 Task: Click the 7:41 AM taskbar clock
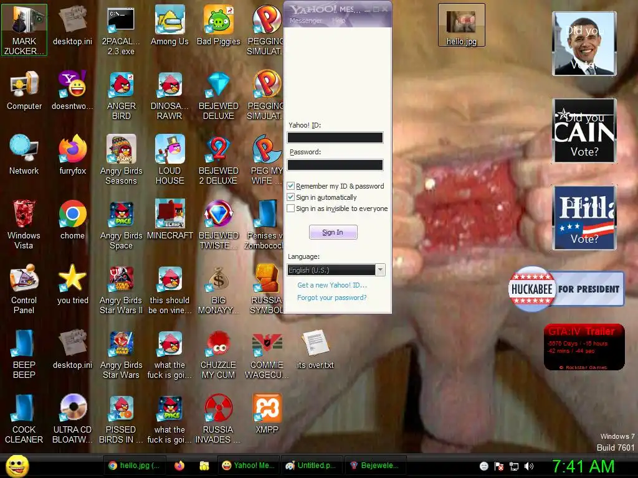(583, 466)
